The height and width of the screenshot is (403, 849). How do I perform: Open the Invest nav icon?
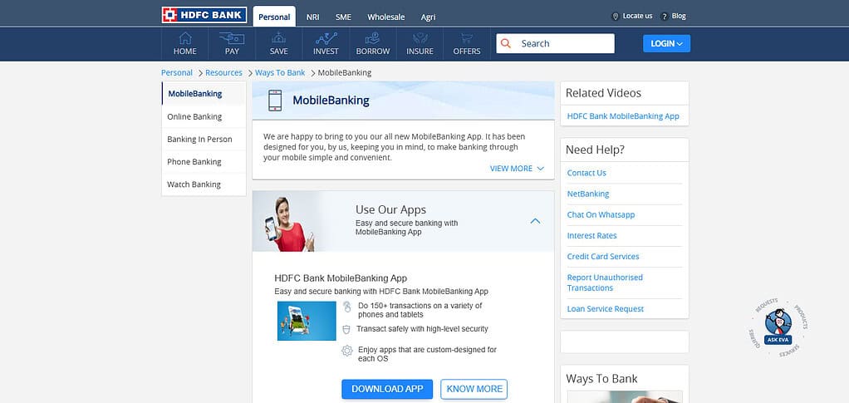[x=326, y=38]
